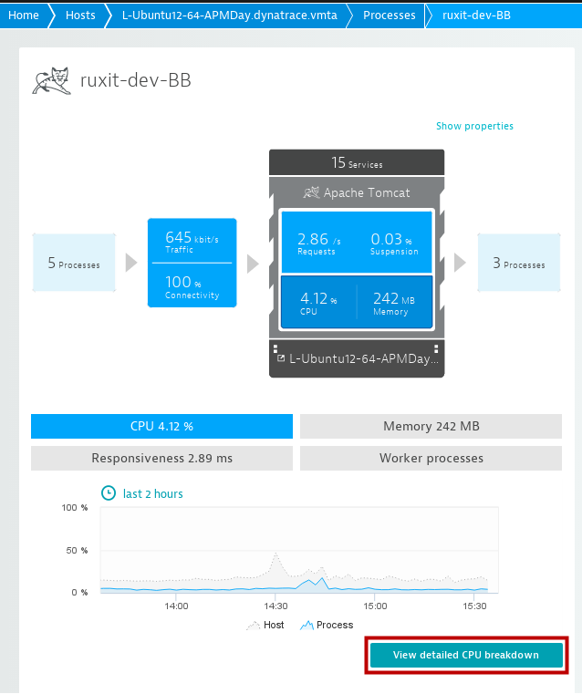Click the 14:00 time axis label
This screenshot has height=694, width=582.
176,606
